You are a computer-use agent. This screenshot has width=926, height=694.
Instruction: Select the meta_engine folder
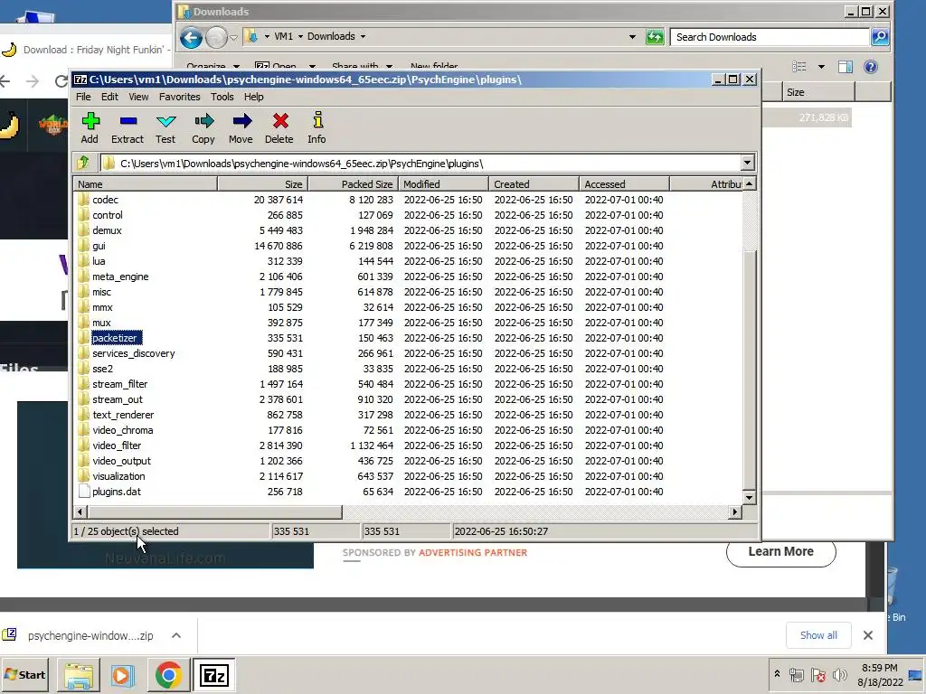[120, 277]
